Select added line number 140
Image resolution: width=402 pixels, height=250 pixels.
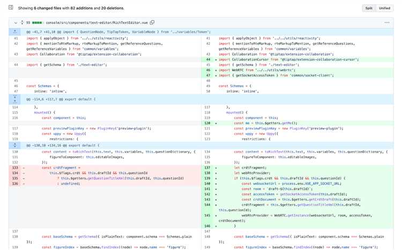coord(207,184)
